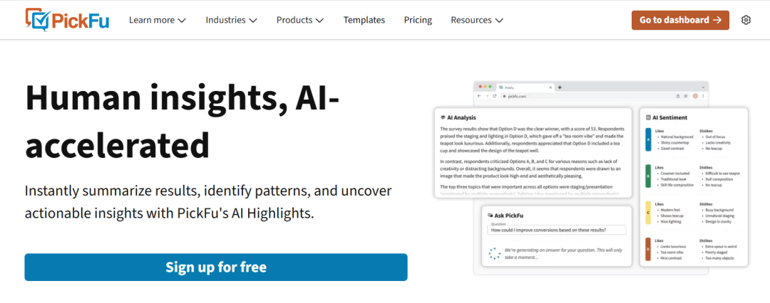Click the bookmark star in the mock browser
Screen dimensions: 770x303
[686, 95]
